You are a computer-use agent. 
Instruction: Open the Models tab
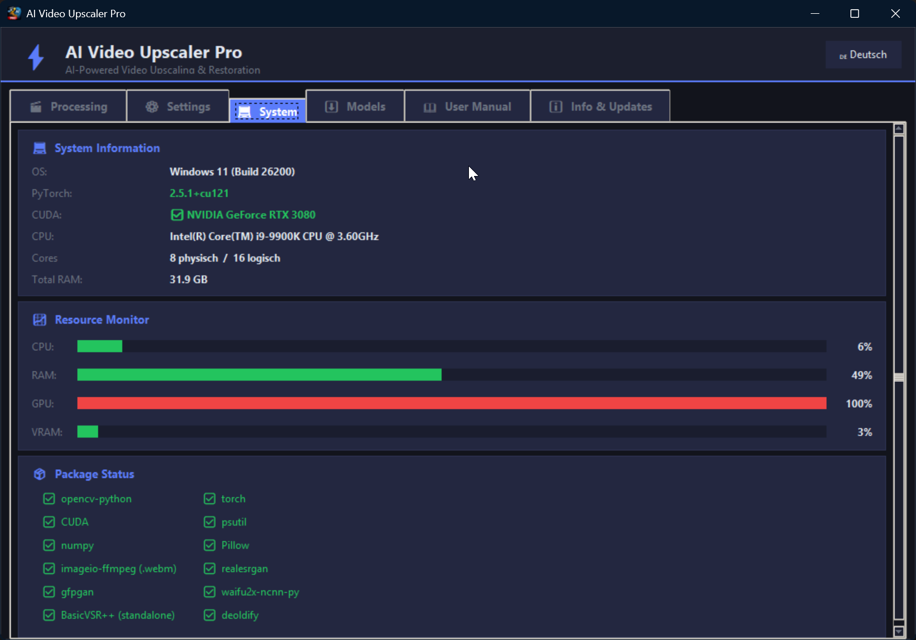coord(355,106)
